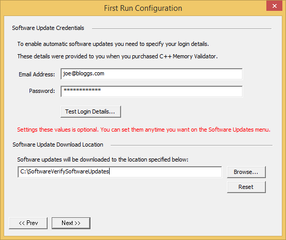Image resolution: width=286 pixels, height=240 pixels.
Task: Click the 'To enable automatic software updates' text
Action: coord(113,44)
